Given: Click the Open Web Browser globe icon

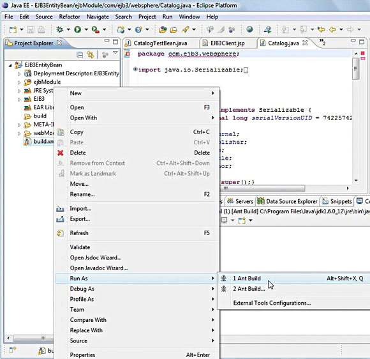Looking at the screenshot, I should [x=249, y=29].
